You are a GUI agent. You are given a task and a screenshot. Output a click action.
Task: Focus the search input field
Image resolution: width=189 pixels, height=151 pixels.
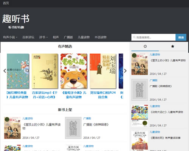click(x=153, y=37)
